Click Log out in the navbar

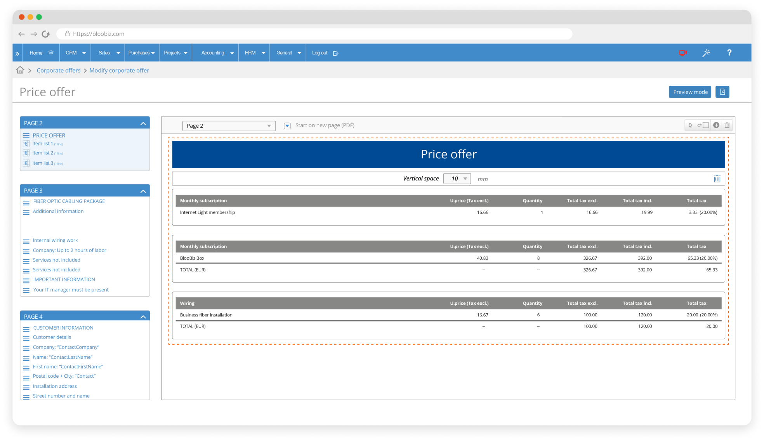click(x=319, y=53)
